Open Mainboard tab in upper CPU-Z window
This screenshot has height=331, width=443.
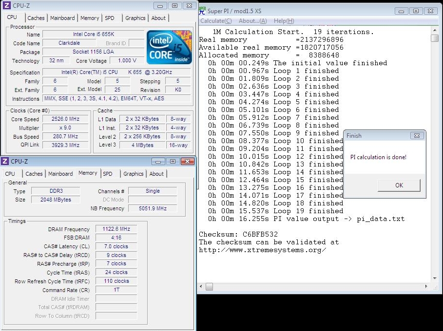pyautogui.click(x=62, y=18)
